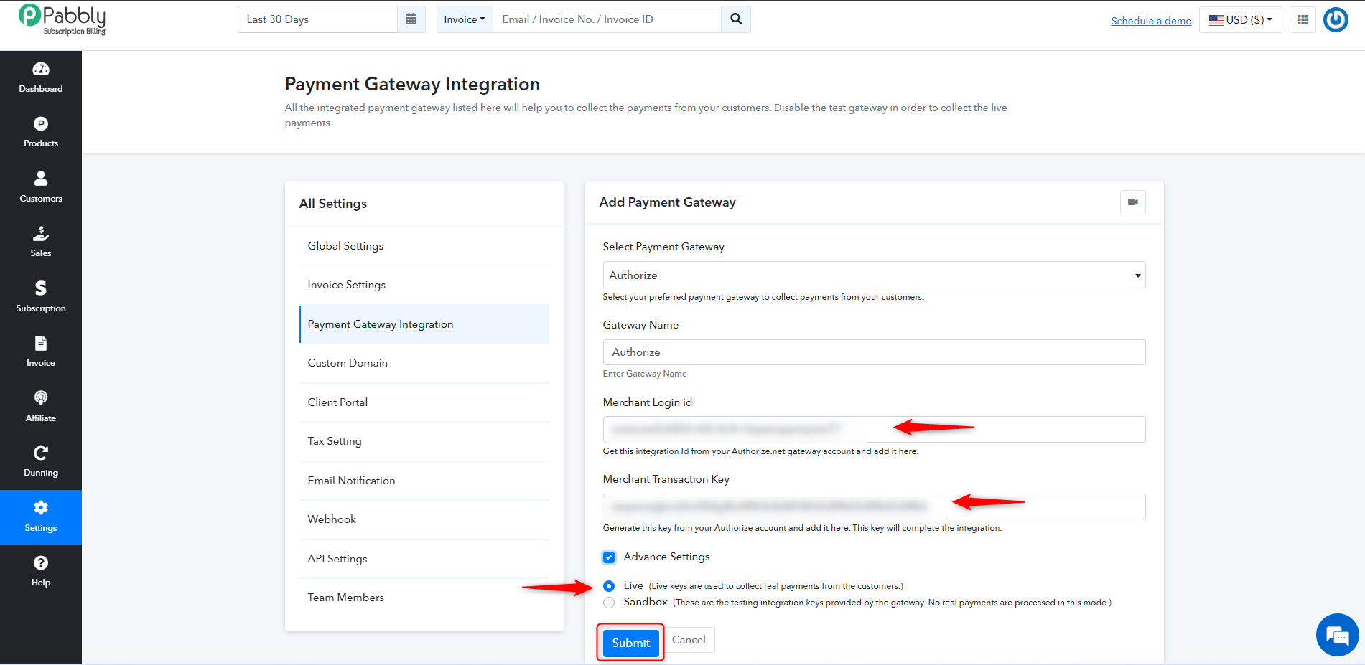Click the Submit button

coord(630,643)
